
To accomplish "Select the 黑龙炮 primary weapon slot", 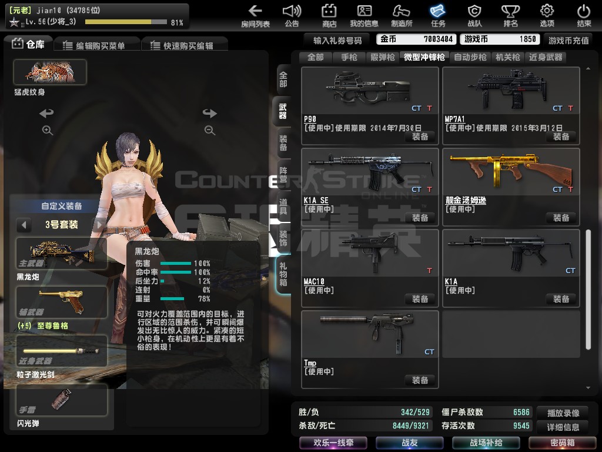I will 61,253.
